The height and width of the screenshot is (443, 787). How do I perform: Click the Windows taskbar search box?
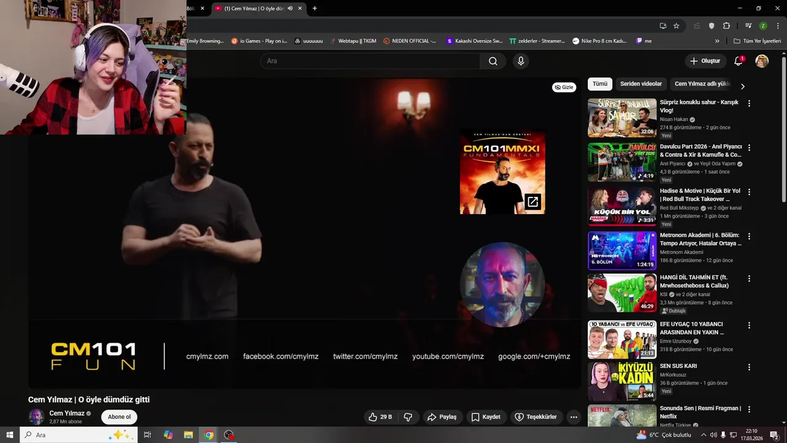tap(79, 435)
